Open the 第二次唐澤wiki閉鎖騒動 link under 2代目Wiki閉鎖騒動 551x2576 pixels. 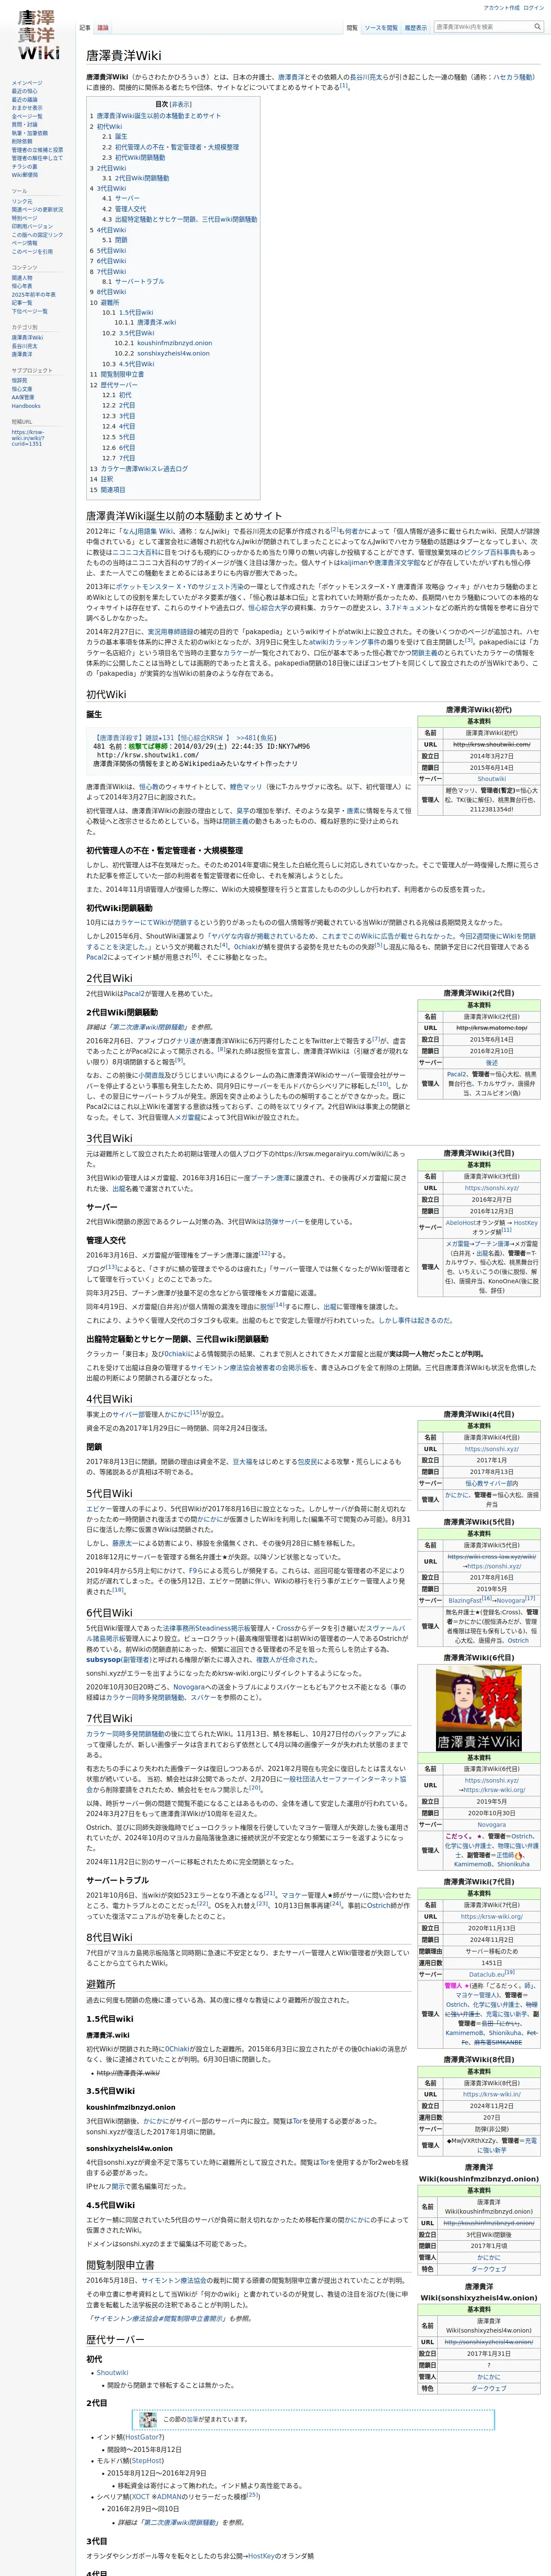[x=148, y=1027]
